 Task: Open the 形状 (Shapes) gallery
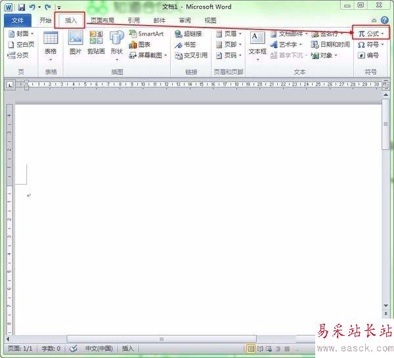pyautogui.click(x=117, y=46)
